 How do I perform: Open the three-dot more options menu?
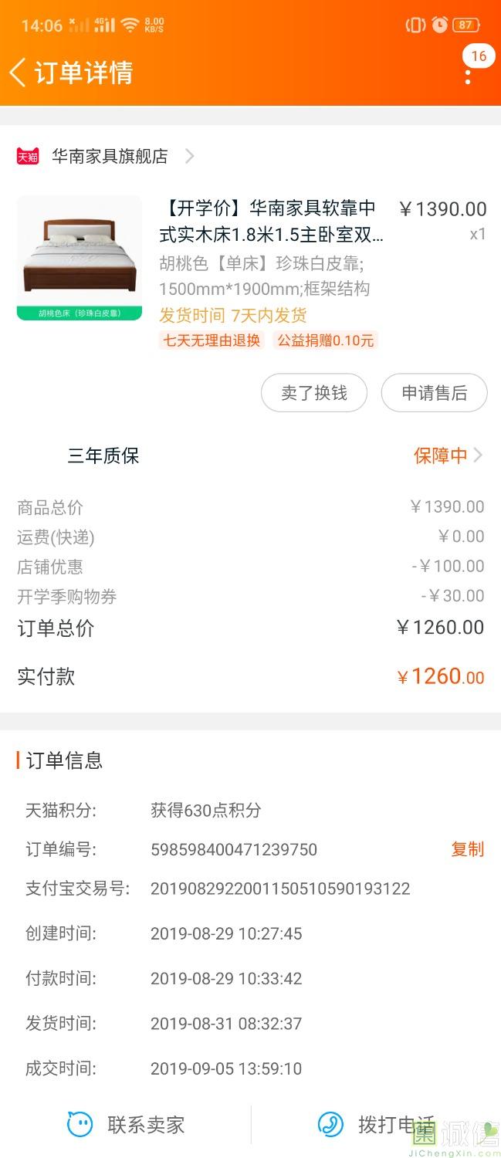[x=468, y=75]
